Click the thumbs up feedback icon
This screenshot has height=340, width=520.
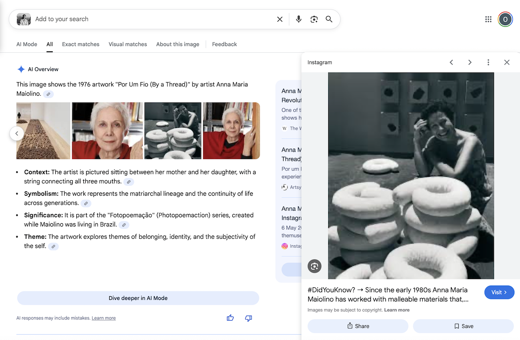coord(230,318)
